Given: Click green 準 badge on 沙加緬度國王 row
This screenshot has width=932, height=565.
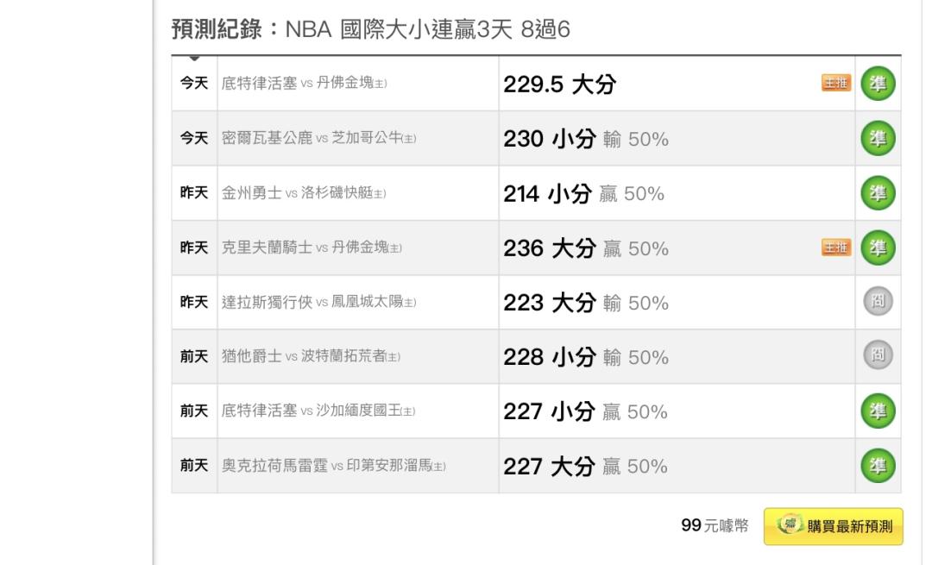Looking at the screenshot, I should click(878, 411).
